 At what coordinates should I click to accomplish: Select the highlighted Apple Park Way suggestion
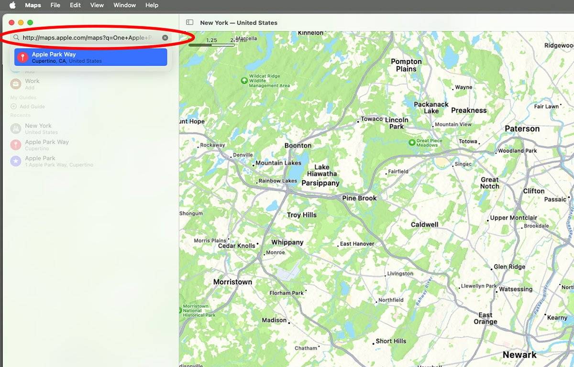[x=91, y=57]
